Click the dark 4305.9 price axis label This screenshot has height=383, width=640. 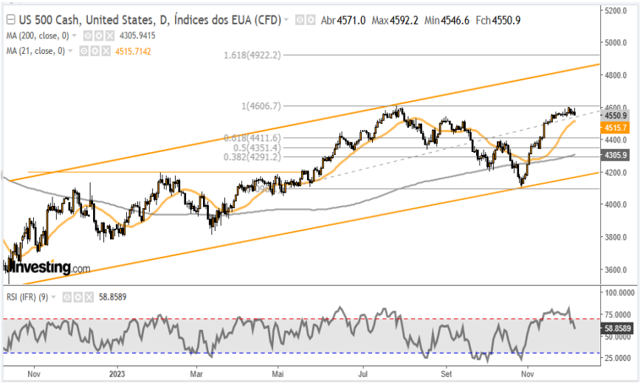click(x=615, y=156)
